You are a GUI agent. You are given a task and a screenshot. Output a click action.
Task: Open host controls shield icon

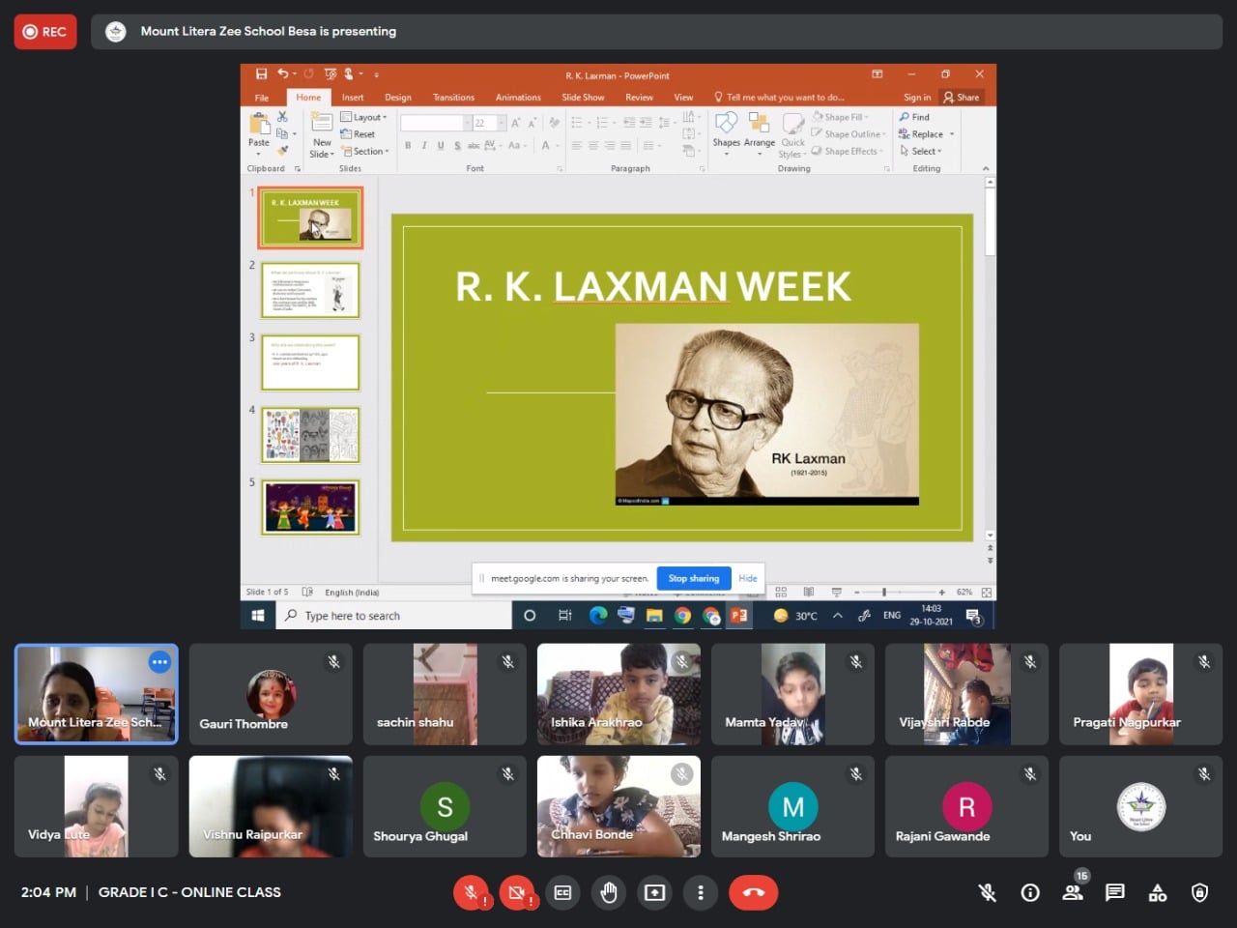[x=1200, y=892]
